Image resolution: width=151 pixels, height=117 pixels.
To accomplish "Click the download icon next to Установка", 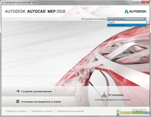I will pos(104,94).
